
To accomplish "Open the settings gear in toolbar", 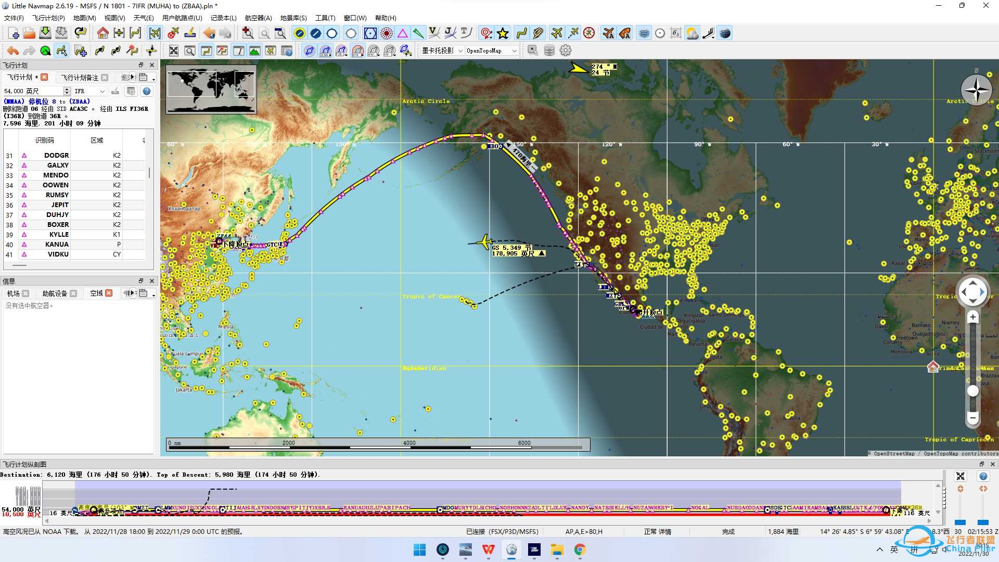I will [x=566, y=50].
